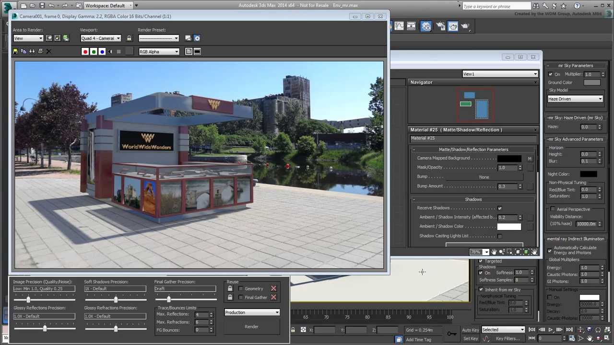
Task: Open Environment and Effects dialog icon
Action: pos(197,38)
